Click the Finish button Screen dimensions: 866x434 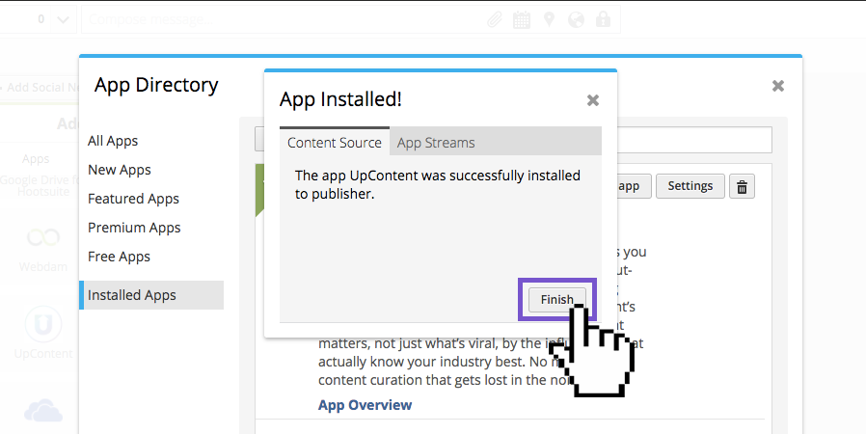tap(556, 299)
